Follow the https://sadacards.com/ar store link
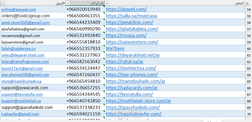Viewport: 252px width, 122px height. point(132,88)
